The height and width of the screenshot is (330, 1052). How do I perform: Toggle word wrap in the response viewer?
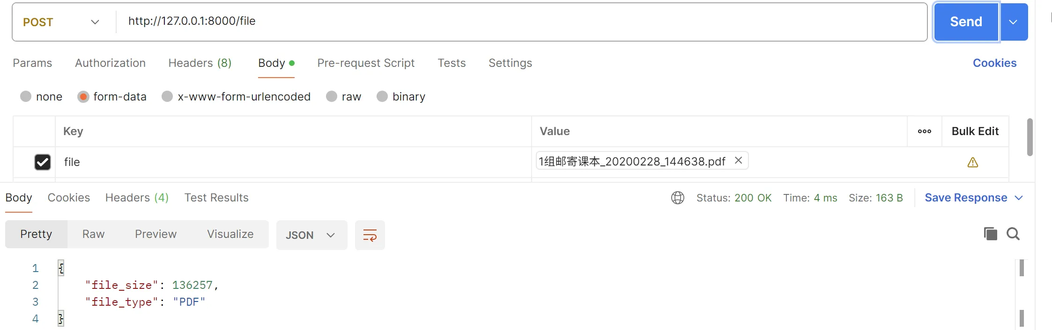click(x=370, y=235)
